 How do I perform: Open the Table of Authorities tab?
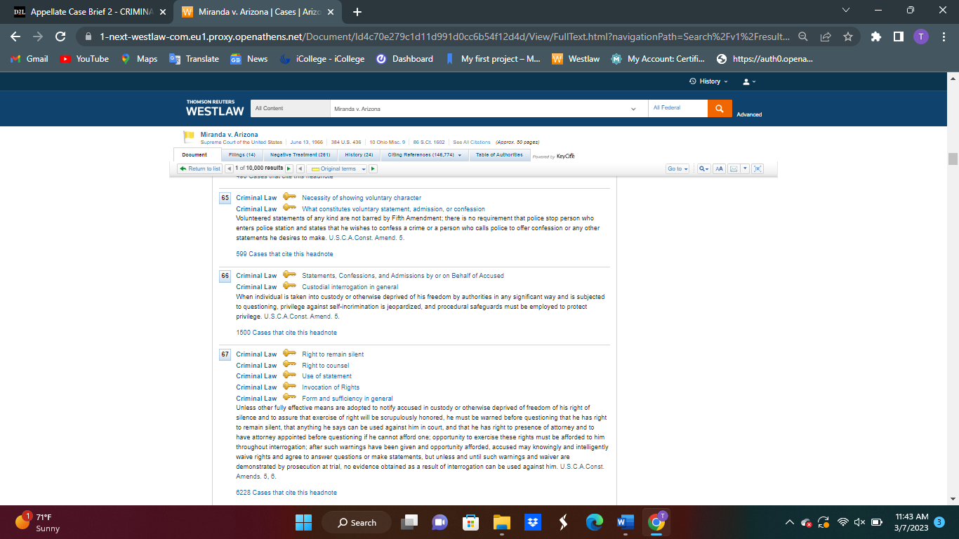click(x=499, y=155)
